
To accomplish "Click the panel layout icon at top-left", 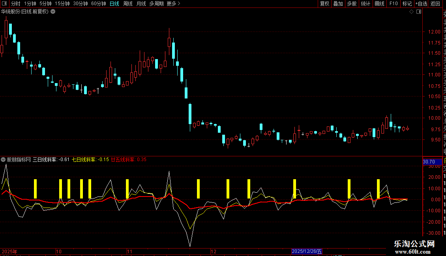I will (x=4, y=4).
